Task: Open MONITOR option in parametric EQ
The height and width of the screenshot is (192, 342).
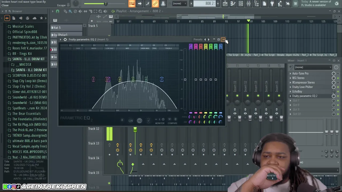Action: point(160,123)
